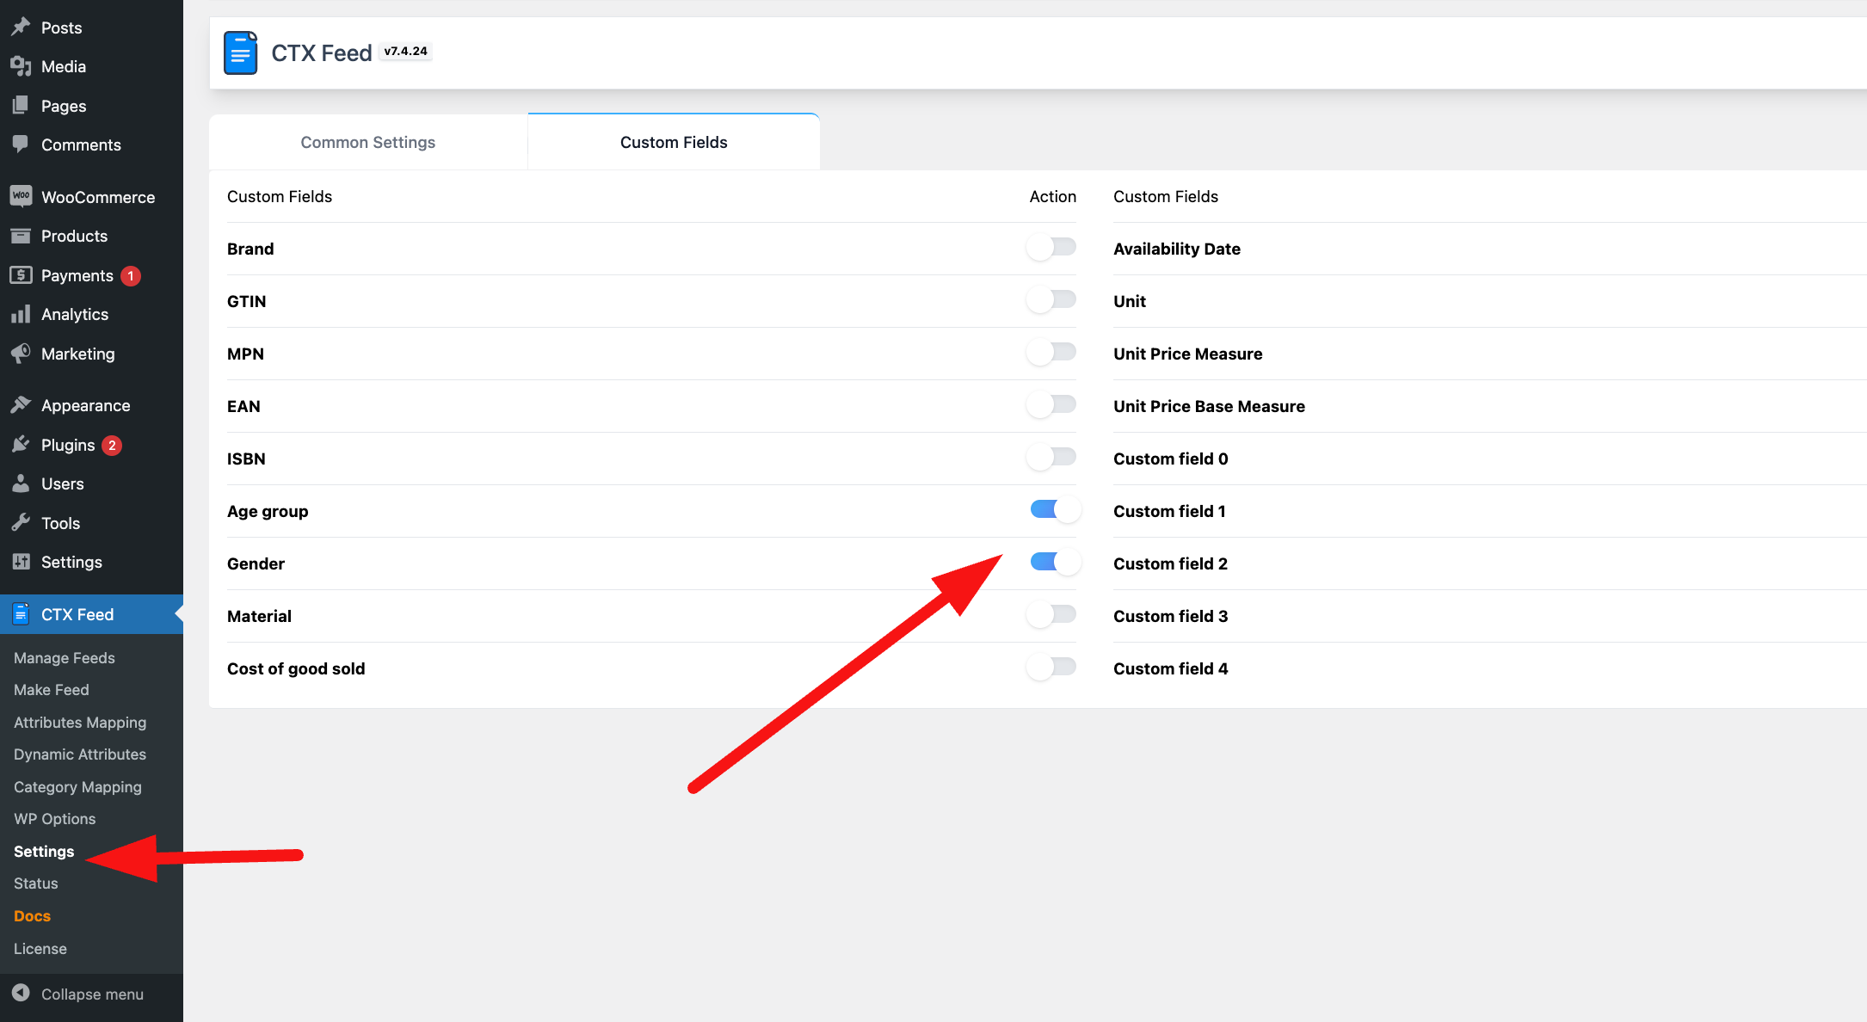Click the Pages icon in sidebar
Viewport: 1867px width, 1022px height.
[21, 106]
